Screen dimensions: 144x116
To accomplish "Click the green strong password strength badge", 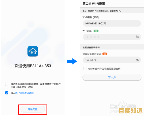I will click(x=96, y=31).
